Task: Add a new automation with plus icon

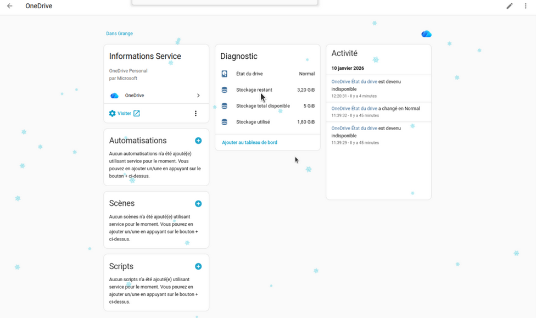Action: tap(198, 141)
